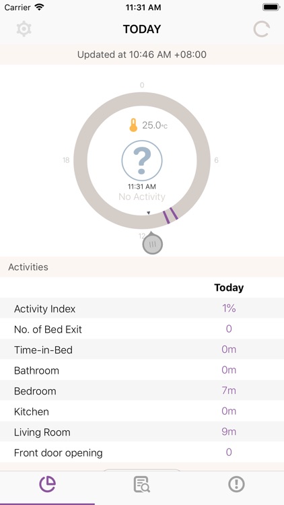The width and height of the screenshot is (284, 505).
Task: Open the Bathroom activity row
Action: click(x=142, y=370)
